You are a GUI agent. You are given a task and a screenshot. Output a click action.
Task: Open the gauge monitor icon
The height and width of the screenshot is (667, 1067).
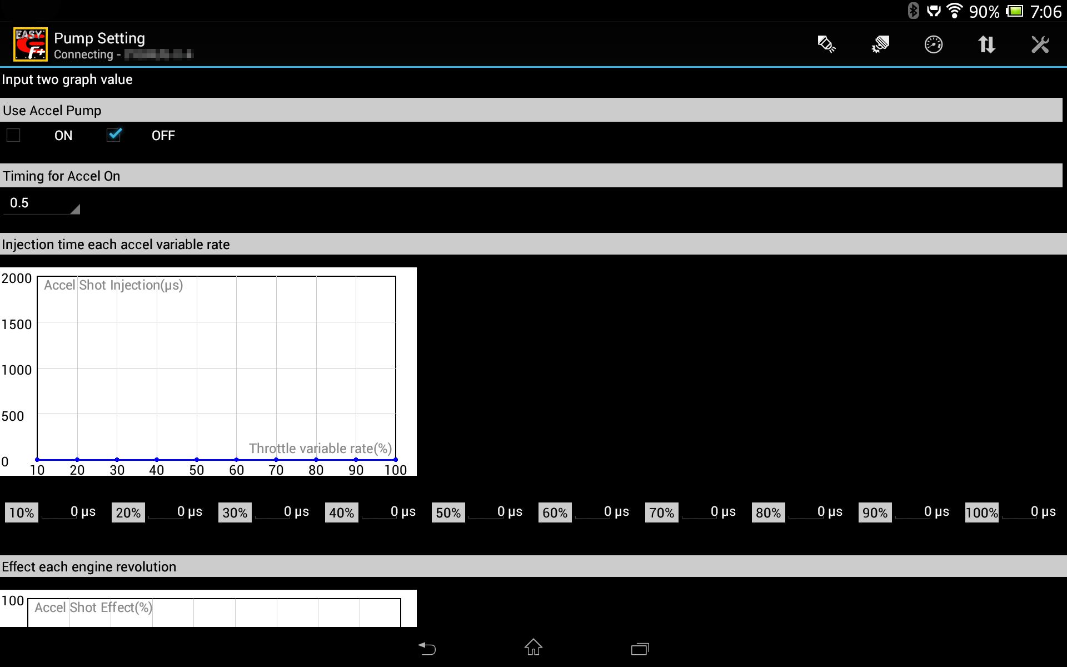point(933,44)
